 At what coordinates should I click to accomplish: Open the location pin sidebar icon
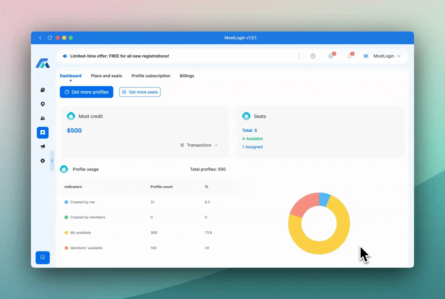point(43,104)
